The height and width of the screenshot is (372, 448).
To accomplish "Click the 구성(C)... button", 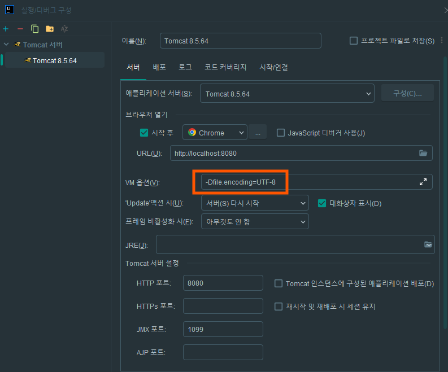I will (x=407, y=93).
